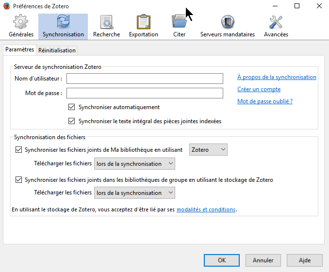Image resolution: width=329 pixels, height=272 pixels.
Task: Click the Firefox icon in title bar
Action: tap(7, 6)
